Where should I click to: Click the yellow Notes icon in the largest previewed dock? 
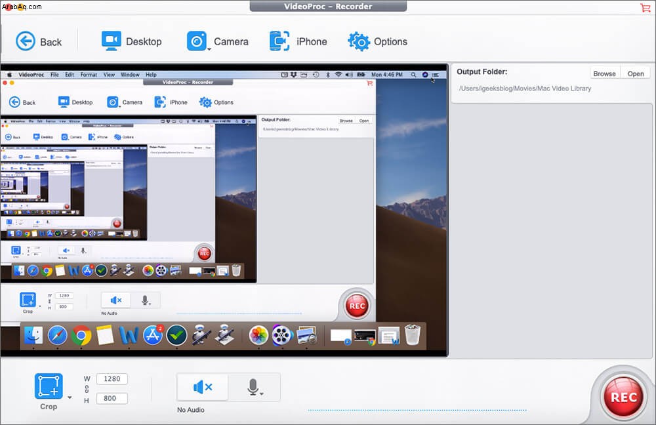tap(105, 336)
